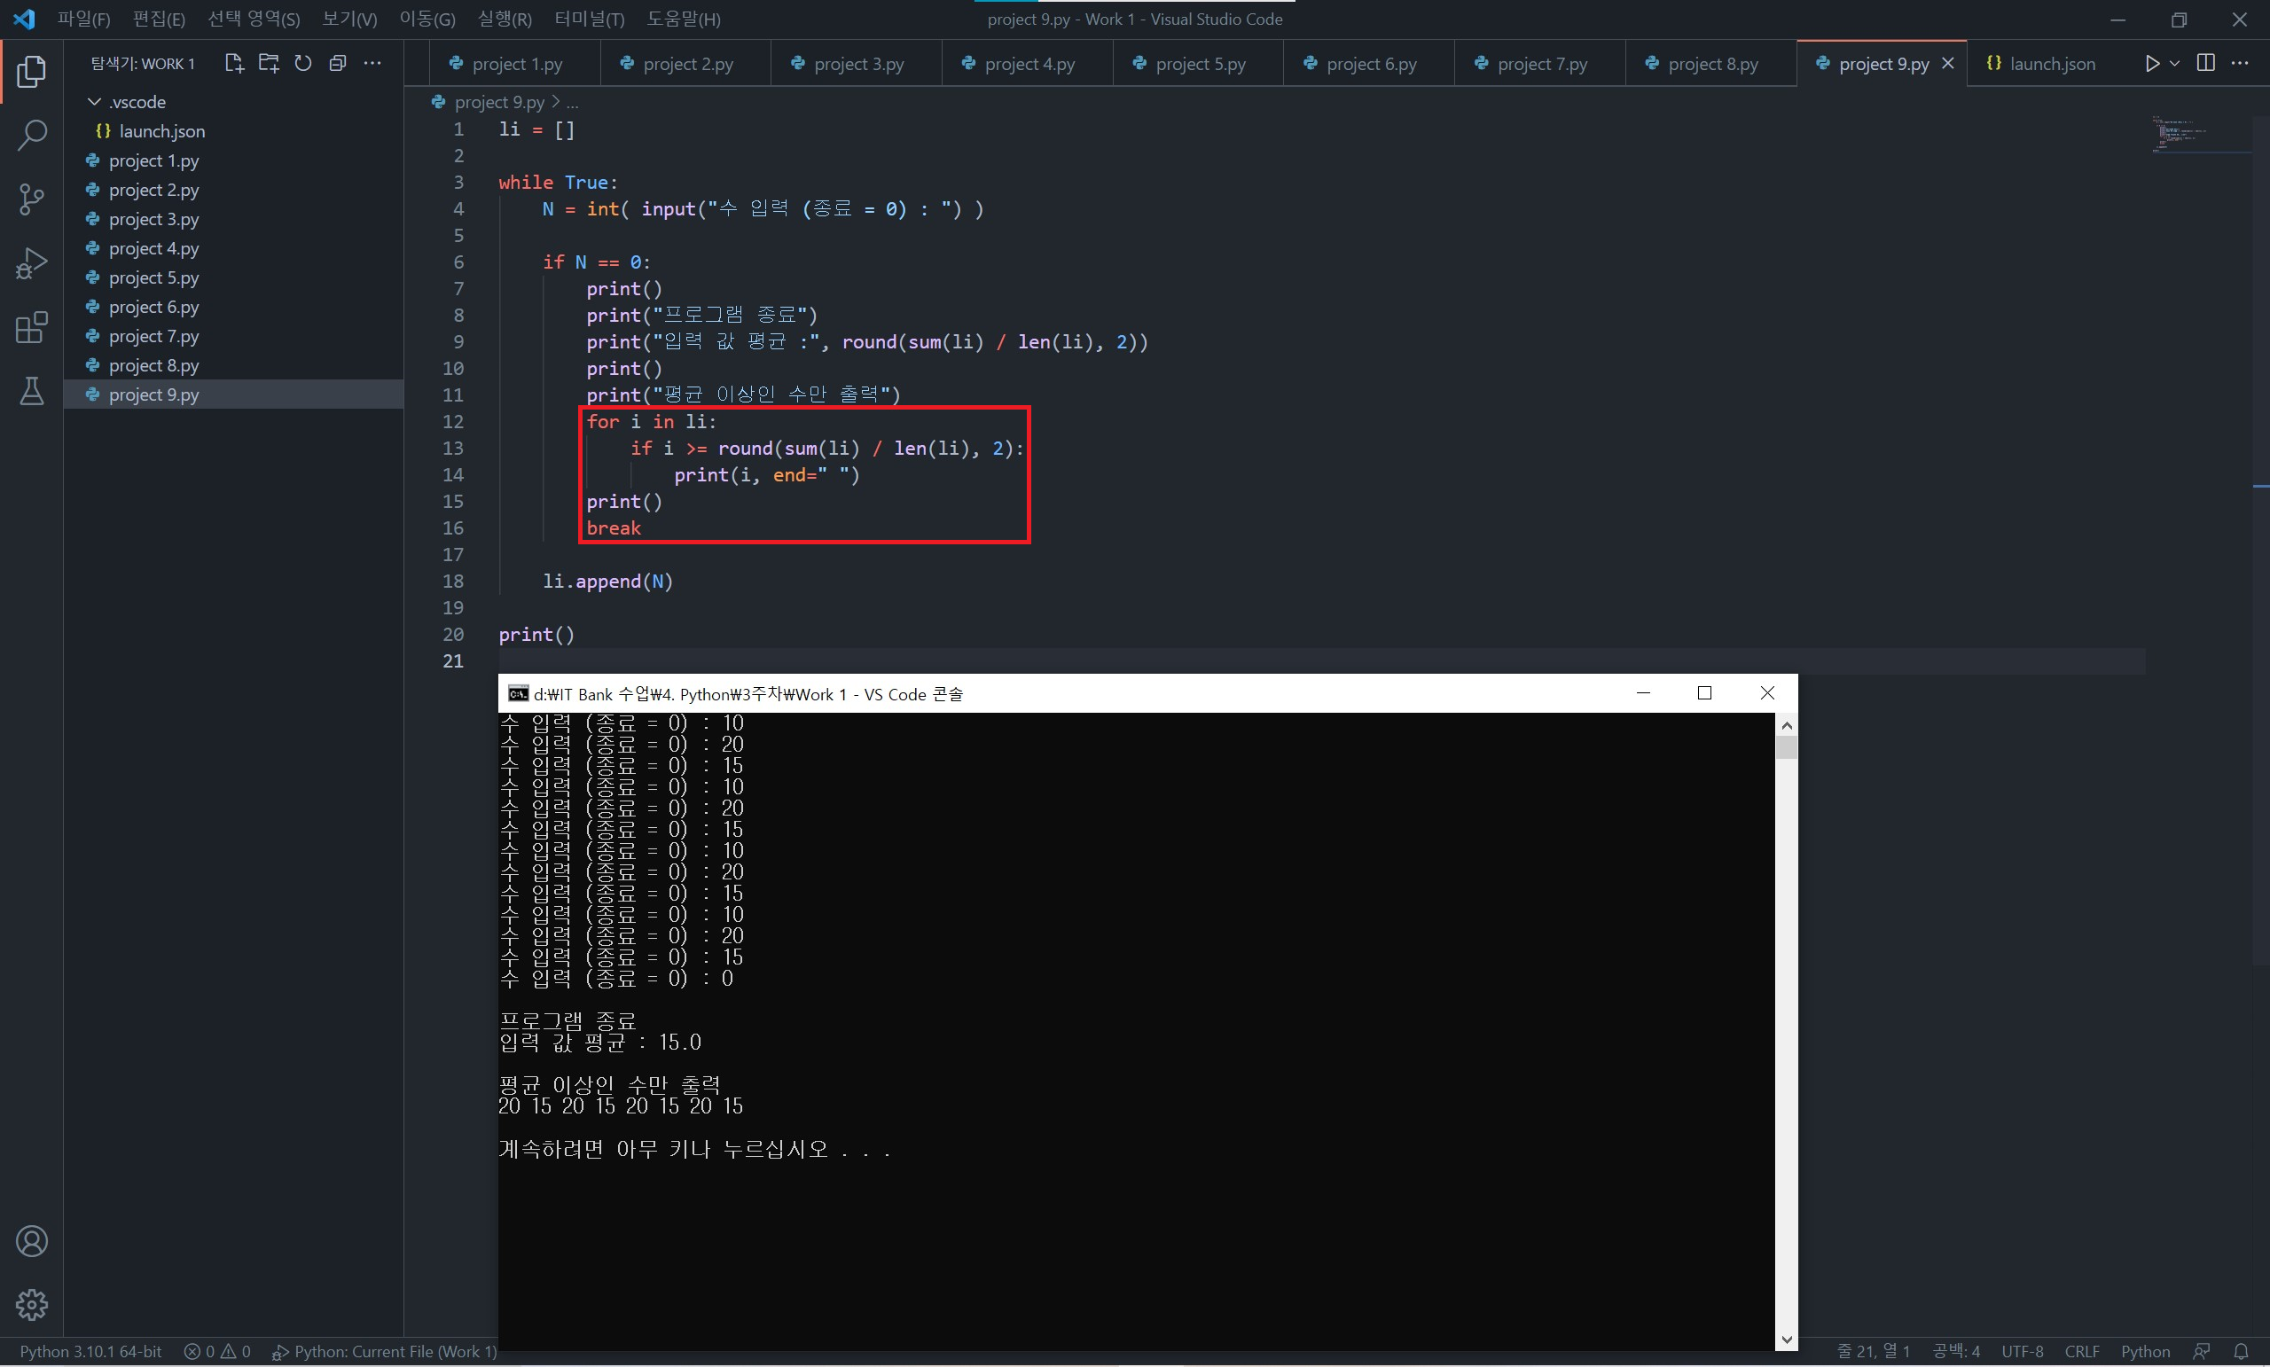
Task: Click the Split Editor Right icon
Action: (x=2205, y=63)
